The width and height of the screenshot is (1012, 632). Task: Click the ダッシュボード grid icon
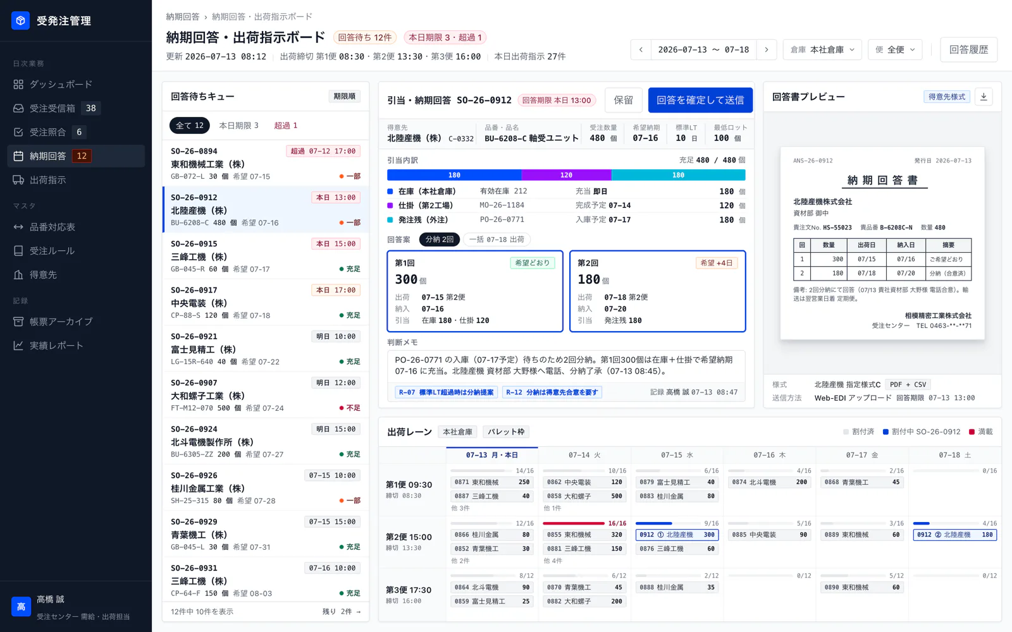(x=18, y=84)
